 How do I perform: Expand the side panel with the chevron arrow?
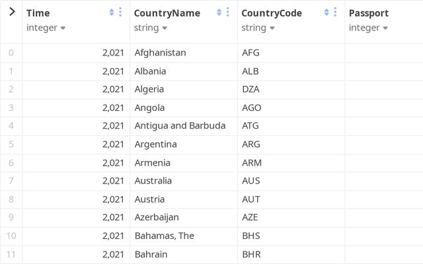pos(11,12)
